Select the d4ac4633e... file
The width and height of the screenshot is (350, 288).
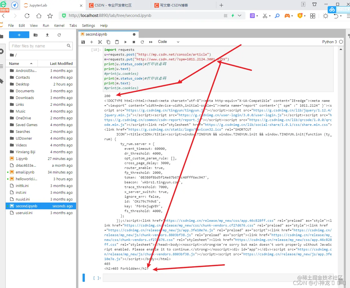41,166
